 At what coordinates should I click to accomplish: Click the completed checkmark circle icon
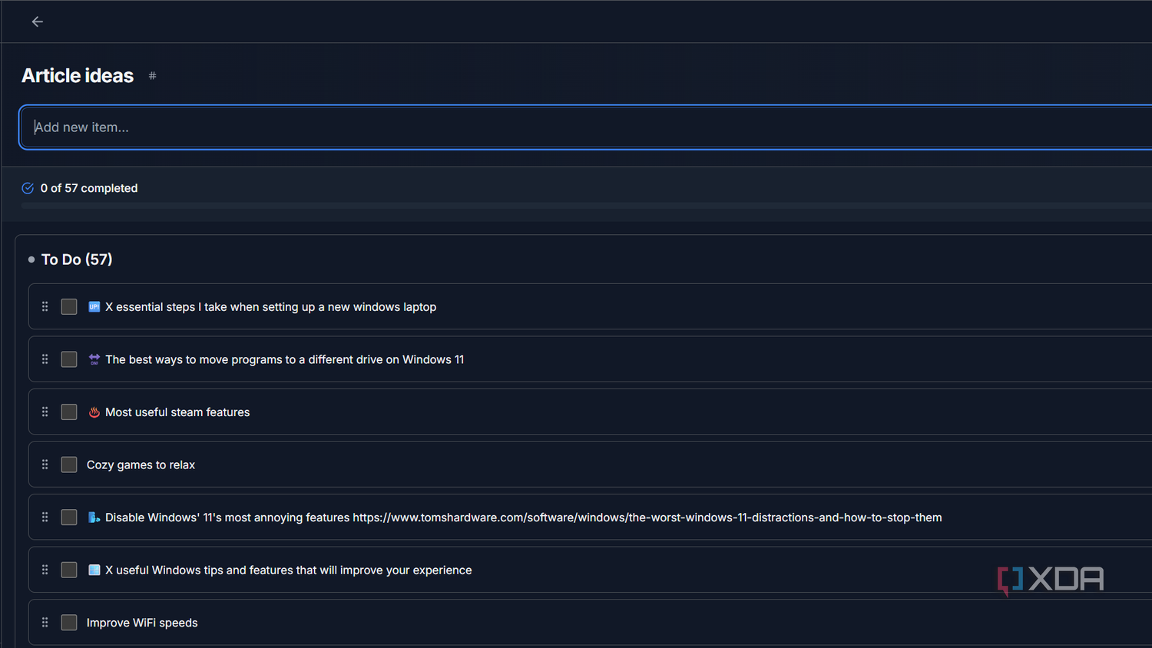[28, 188]
